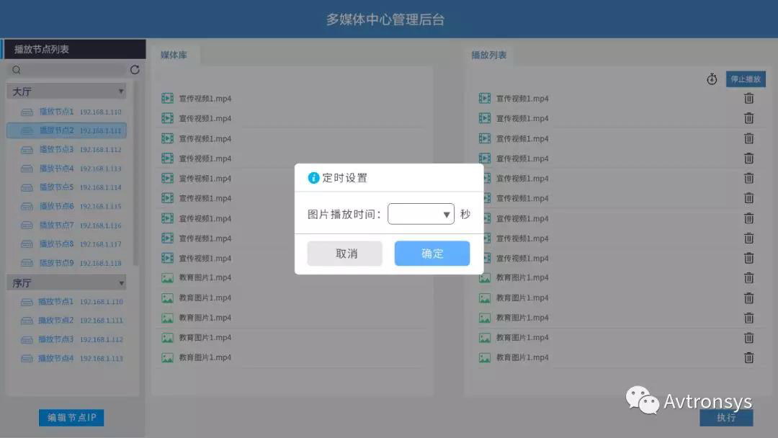Collapse the 大厅 node group

pos(121,91)
